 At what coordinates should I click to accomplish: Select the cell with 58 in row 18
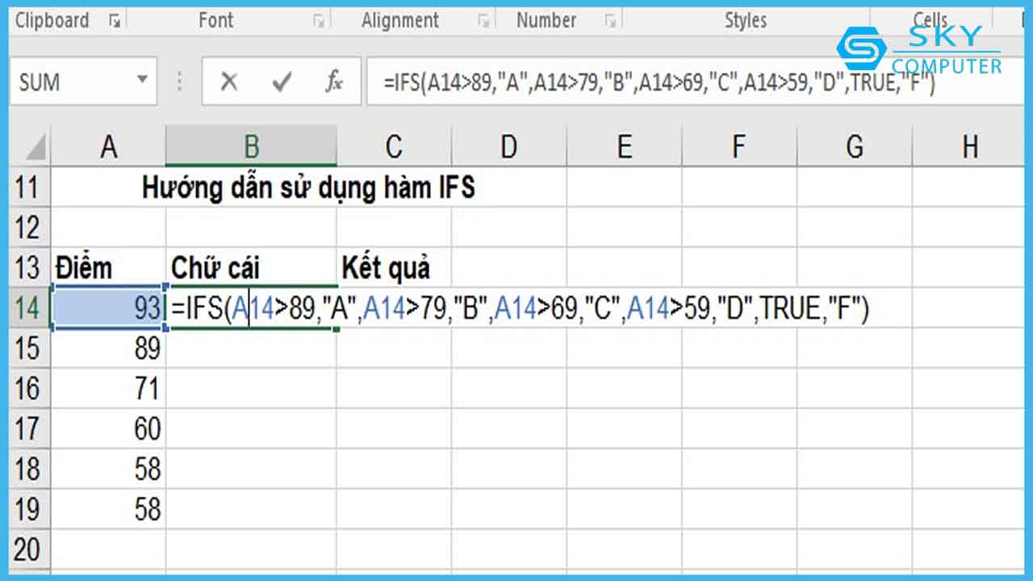[108, 470]
